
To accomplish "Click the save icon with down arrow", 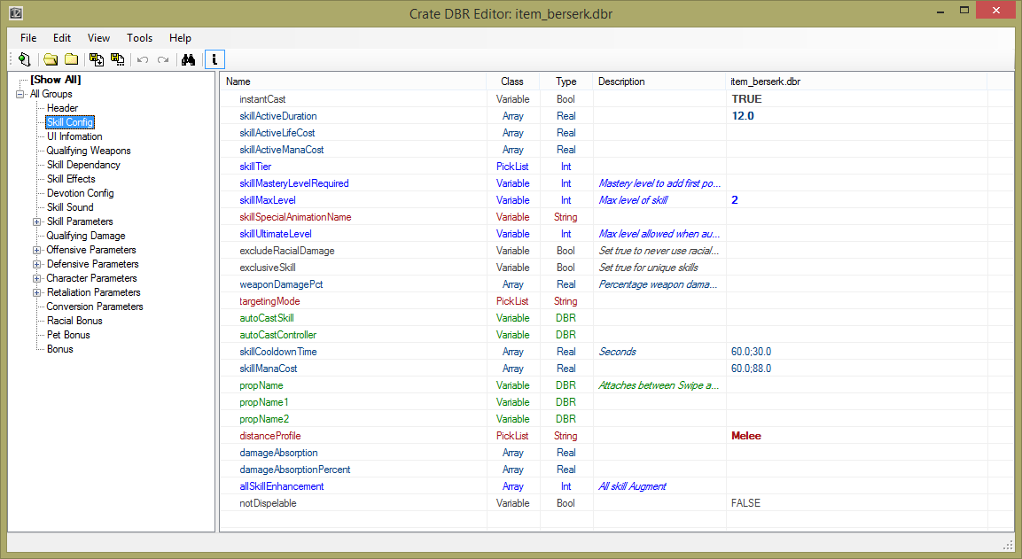I will click(97, 59).
